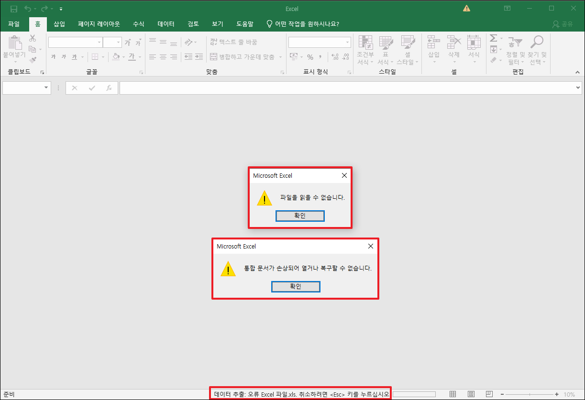Toggle underline 가 formatting
This screenshot has width=585, height=400.
(x=75, y=57)
